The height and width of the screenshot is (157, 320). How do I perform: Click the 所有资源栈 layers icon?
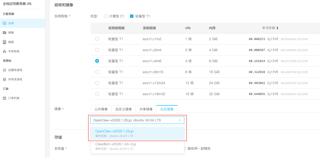click(x=4, y=80)
